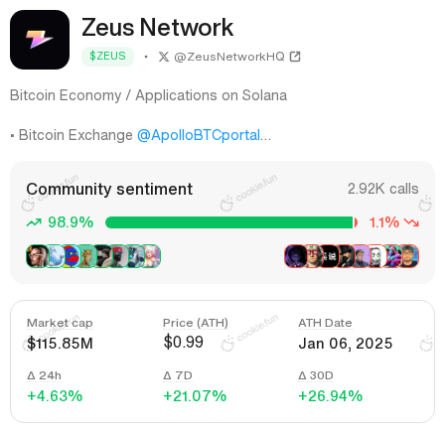Open the external link icon beside @ZeusNetworkHQ
This screenshot has width=445, height=433.
pos(295,57)
